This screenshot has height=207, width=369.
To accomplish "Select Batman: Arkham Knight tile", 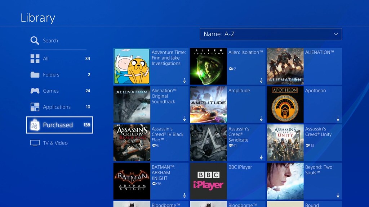I will (132, 181).
